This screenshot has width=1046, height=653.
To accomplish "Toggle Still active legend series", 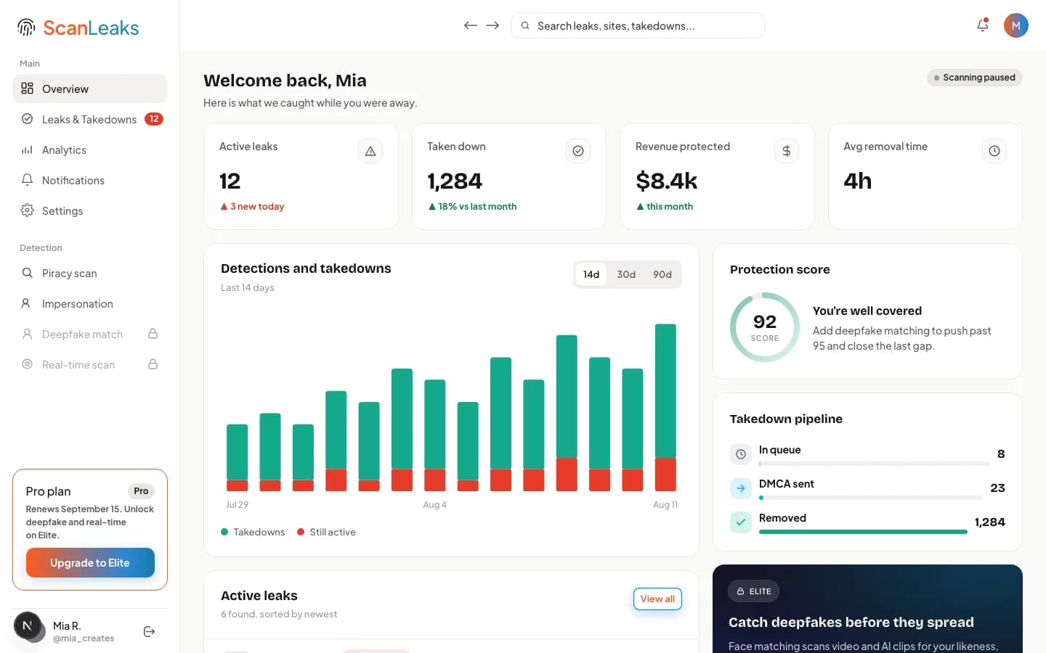I will click(327, 532).
